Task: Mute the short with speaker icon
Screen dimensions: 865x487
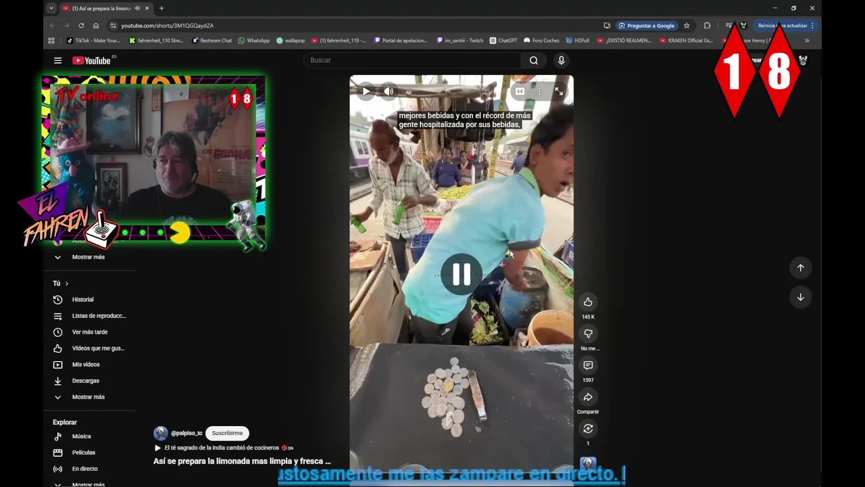Action: pos(389,91)
